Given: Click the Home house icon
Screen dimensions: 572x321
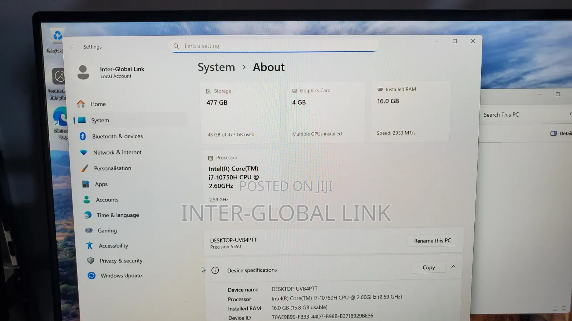Looking at the screenshot, I should point(81,104).
